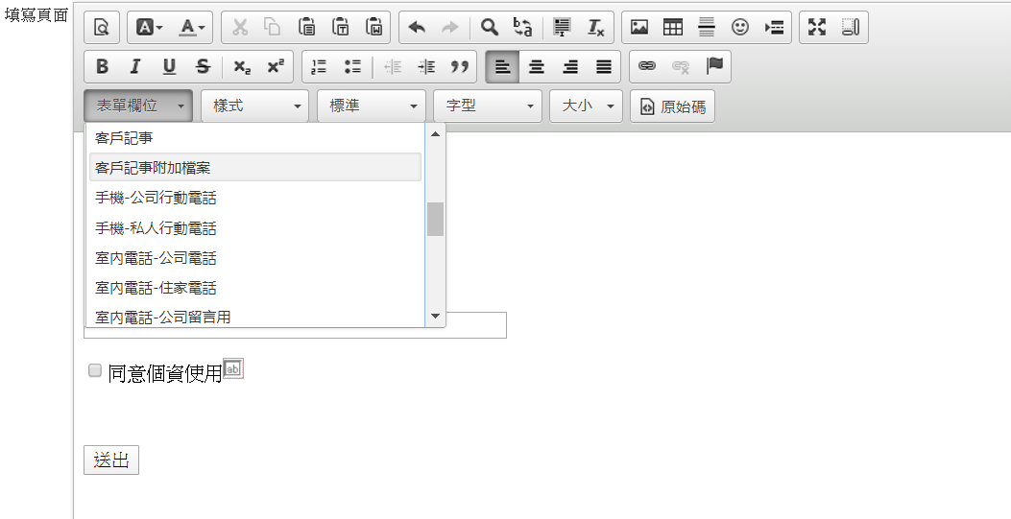
Task: Insert a horizontal line
Action: pos(707,27)
